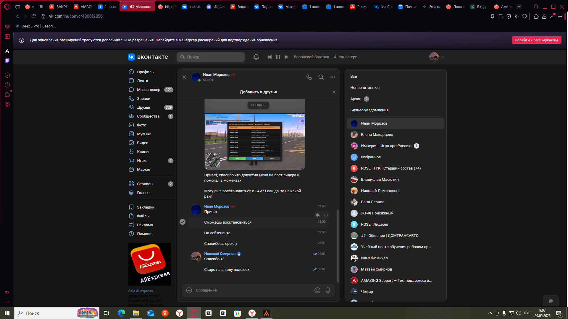
Task: Open the Архив folder
Action: tap(356, 99)
